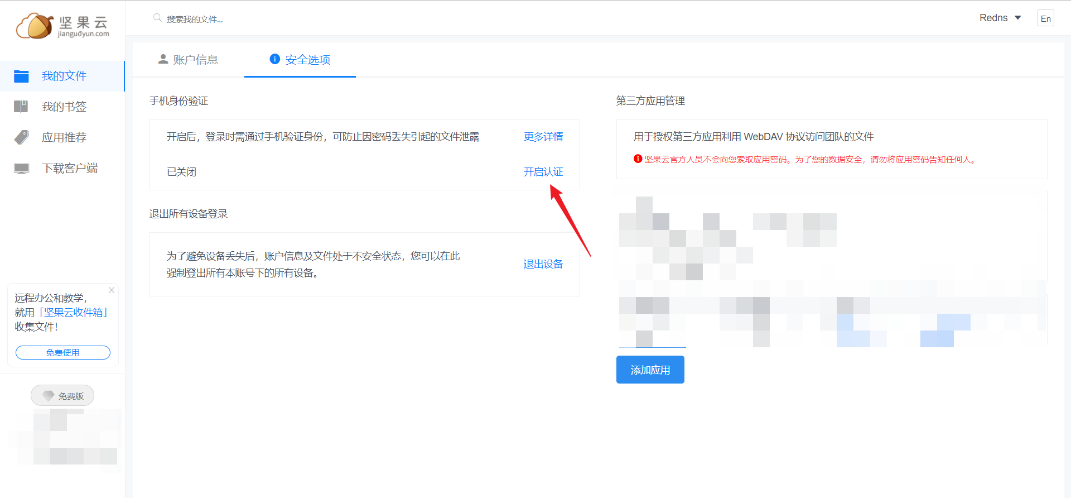Image resolution: width=1071 pixels, height=498 pixels.
Task: Click the diamond icon on 免费版 badge
Action: point(49,396)
